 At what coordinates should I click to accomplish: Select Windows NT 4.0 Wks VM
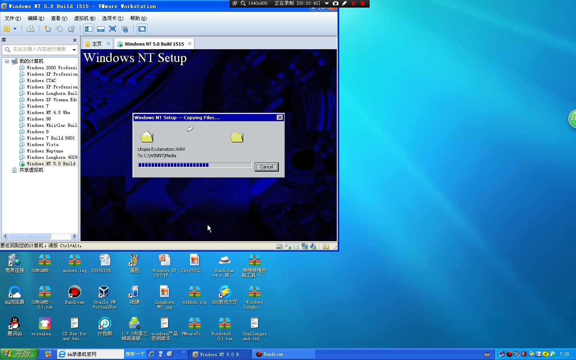[x=45, y=112]
